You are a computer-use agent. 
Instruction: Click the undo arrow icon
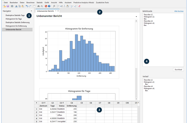click(x=27, y=6)
